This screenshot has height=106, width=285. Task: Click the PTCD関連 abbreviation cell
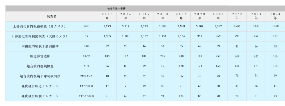86,86
